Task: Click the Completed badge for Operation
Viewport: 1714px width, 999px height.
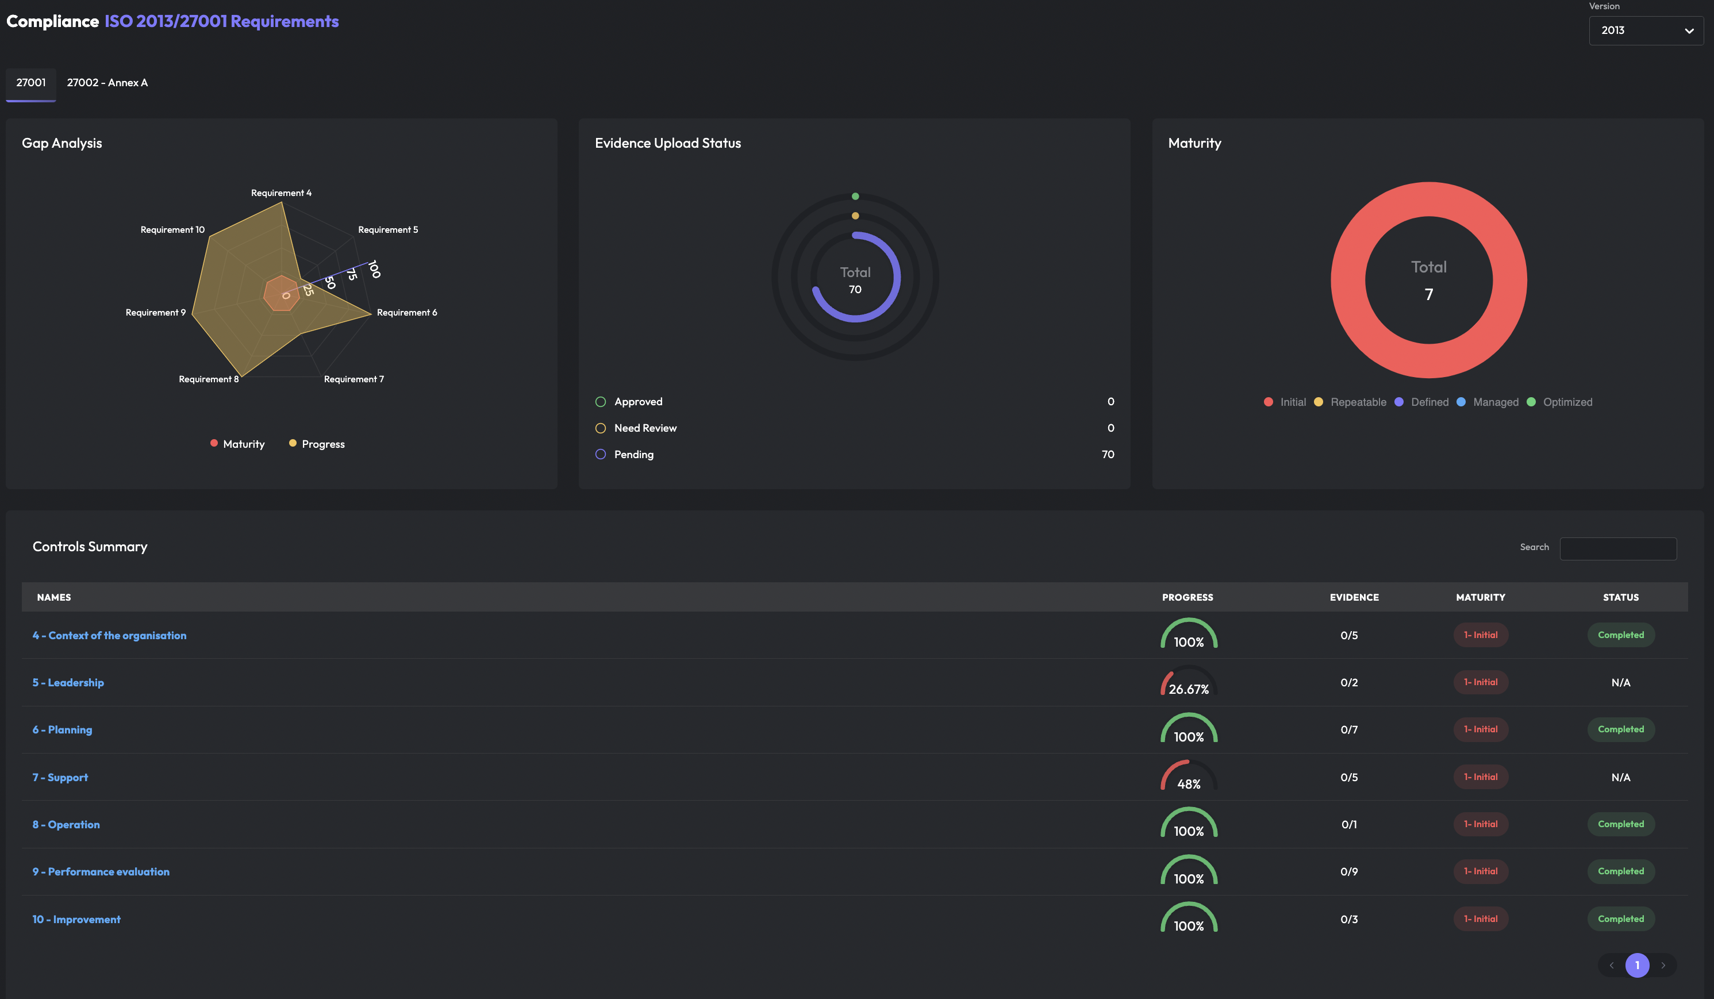Action: 1621,824
